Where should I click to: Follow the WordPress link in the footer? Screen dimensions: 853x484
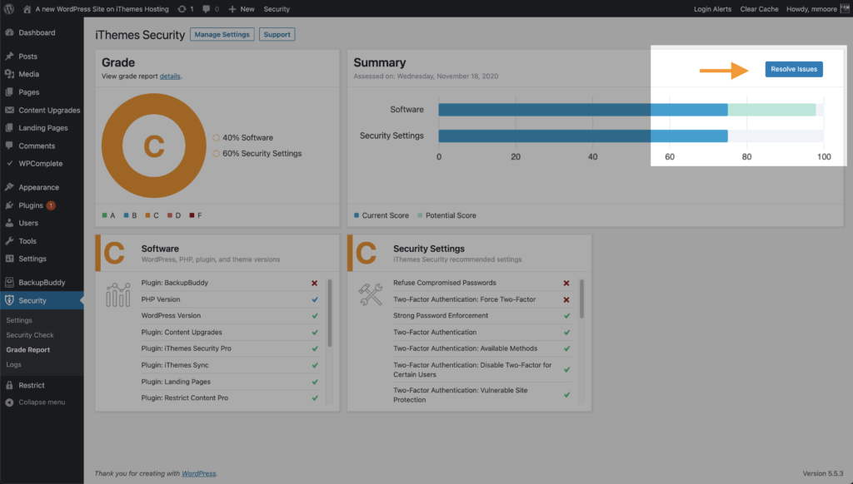(198, 474)
